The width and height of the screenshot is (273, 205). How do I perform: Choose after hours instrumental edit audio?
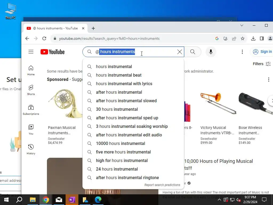click(x=133, y=135)
